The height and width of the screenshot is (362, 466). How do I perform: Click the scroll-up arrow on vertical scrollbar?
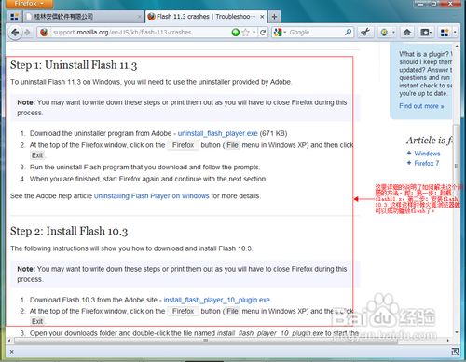click(456, 47)
